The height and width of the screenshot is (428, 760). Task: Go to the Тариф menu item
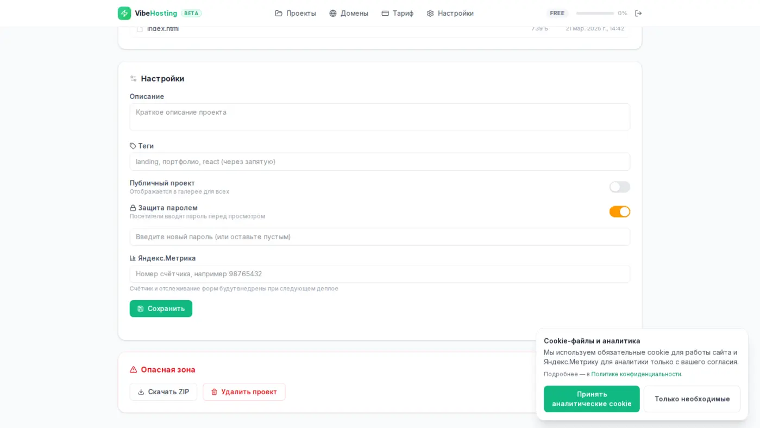click(x=398, y=13)
